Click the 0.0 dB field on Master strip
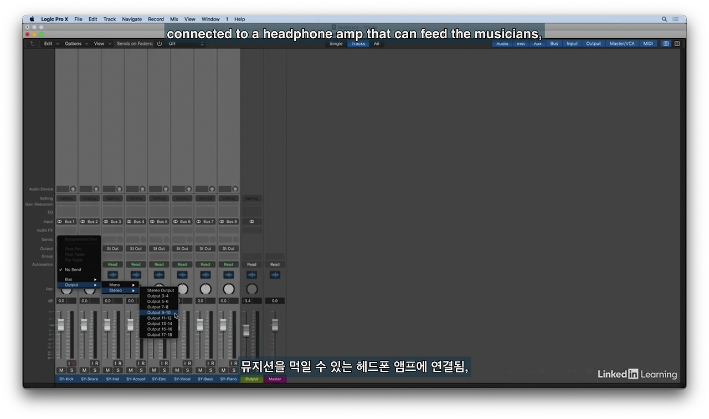The width and height of the screenshot is (709, 419). pyautogui.click(x=275, y=301)
